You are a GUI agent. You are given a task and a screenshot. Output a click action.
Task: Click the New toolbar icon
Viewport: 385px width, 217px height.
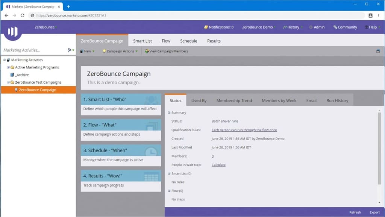pos(82,51)
